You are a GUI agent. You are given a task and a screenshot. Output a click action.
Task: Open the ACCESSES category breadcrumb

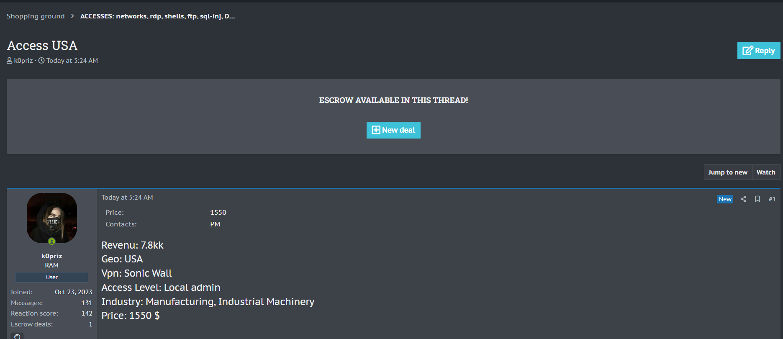pyautogui.click(x=157, y=16)
